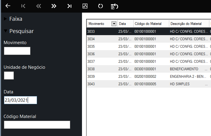Click the Movimento input field
This screenshot has height=136, width=211.
point(17,51)
